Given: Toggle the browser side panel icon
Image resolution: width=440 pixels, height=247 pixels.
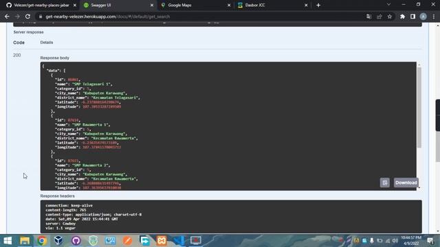Looking at the screenshot, I should point(412,16).
